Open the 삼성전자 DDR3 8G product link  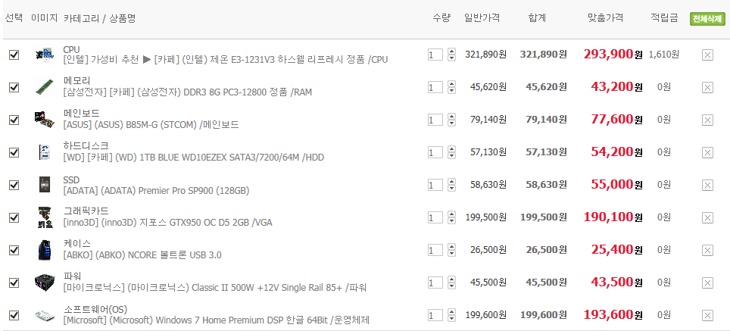[187, 92]
